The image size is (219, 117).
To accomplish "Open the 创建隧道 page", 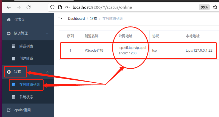I will (28, 59).
